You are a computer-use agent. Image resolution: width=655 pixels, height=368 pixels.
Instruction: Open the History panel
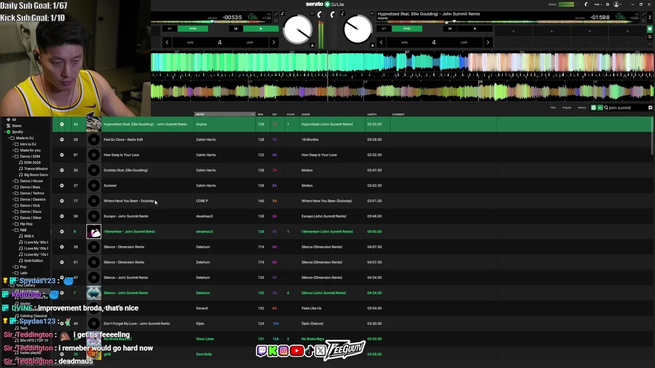coord(582,108)
